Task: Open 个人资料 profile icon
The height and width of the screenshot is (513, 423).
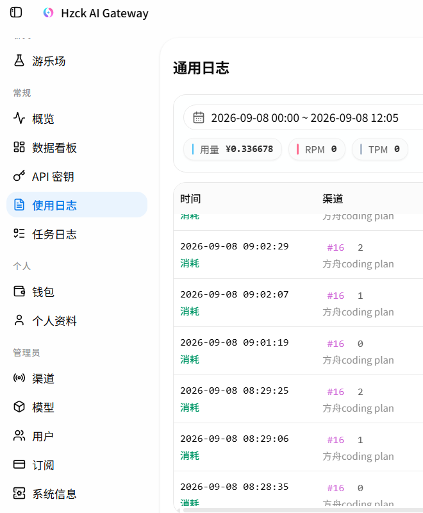Action: [19, 320]
